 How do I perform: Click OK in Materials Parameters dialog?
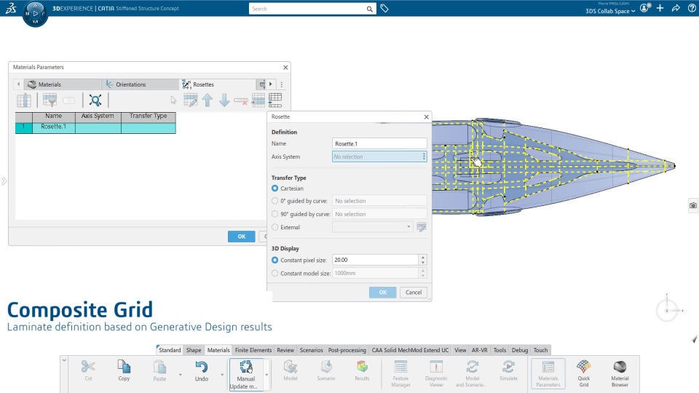(241, 236)
